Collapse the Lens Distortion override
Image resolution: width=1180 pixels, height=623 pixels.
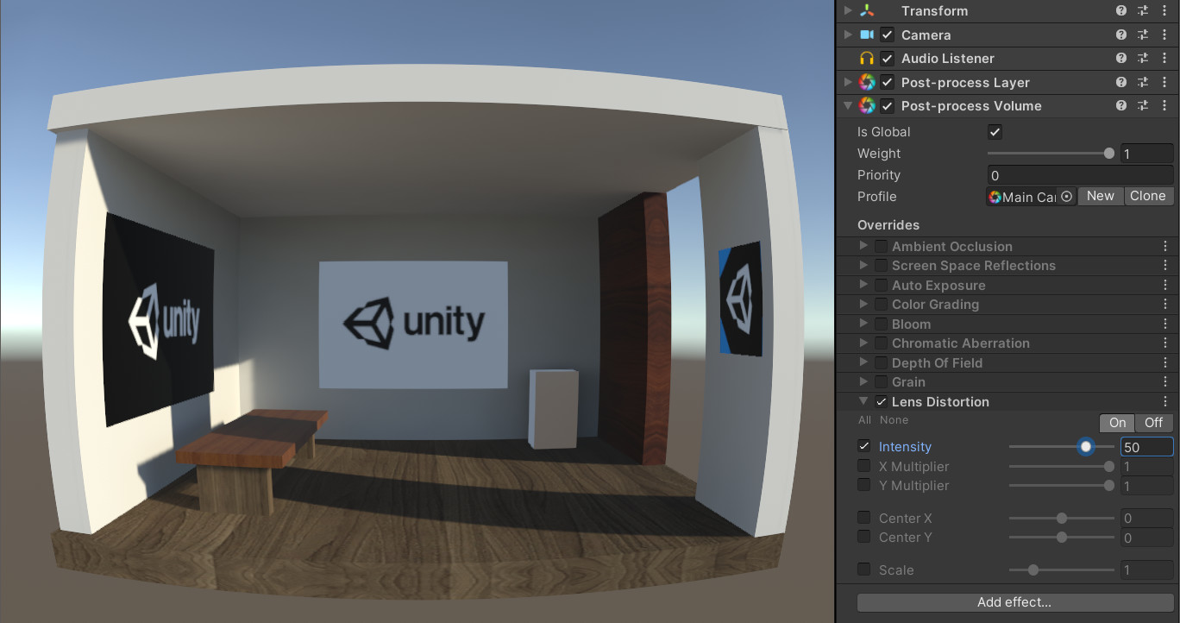pyautogui.click(x=863, y=402)
